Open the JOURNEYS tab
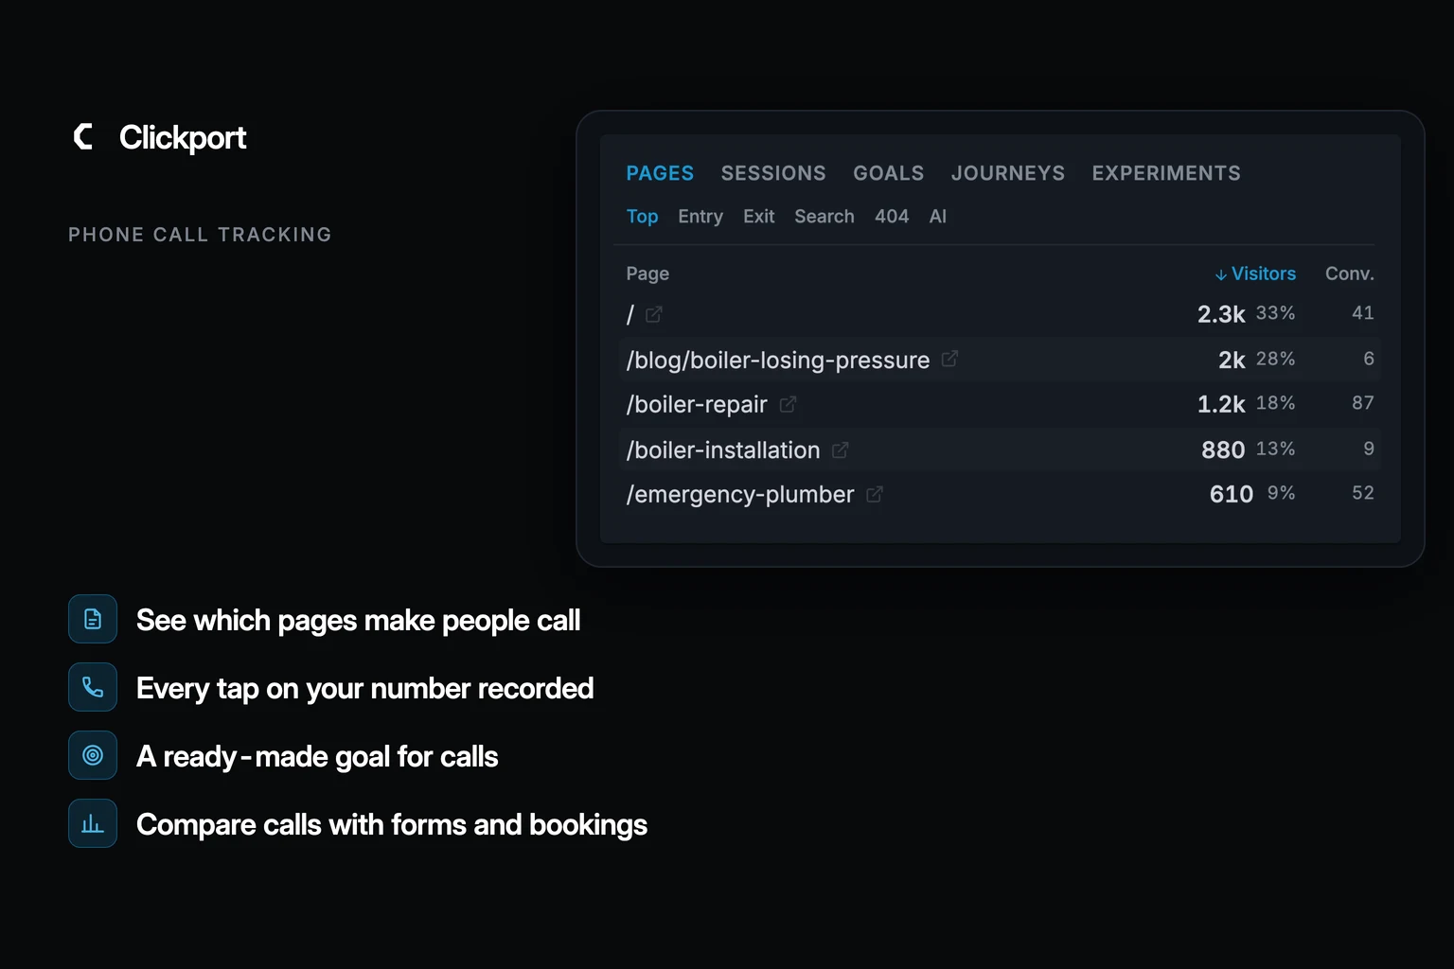The width and height of the screenshot is (1454, 969). click(1008, 173)
